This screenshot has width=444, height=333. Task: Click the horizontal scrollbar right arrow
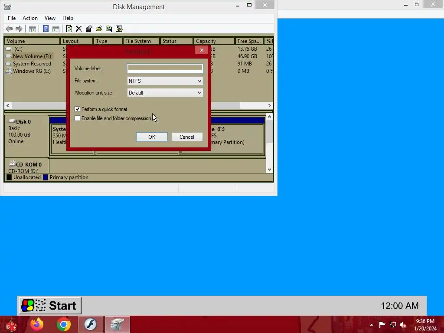click(269, 105)
